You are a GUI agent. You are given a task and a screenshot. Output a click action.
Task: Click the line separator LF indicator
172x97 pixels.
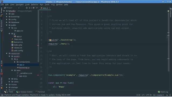point(143,95)
